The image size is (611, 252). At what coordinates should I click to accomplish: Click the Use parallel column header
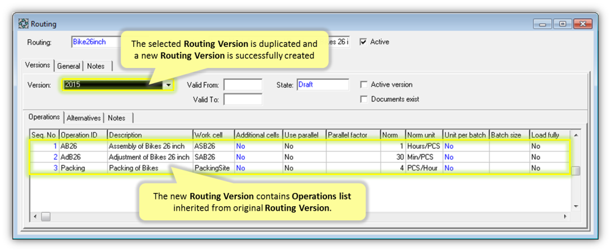[x=304, y=135]
